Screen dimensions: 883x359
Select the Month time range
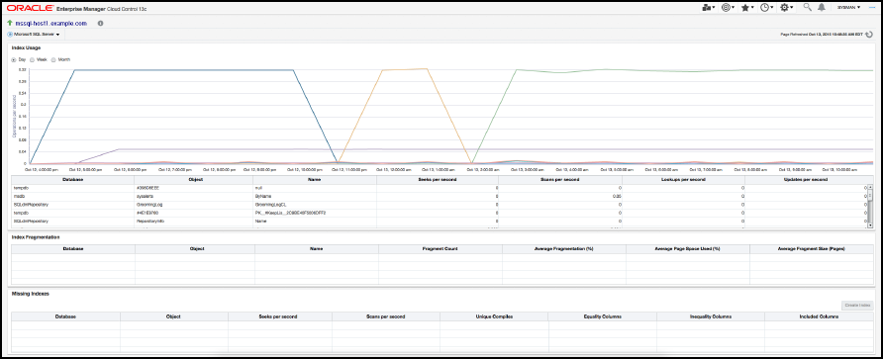click(x=54, y=59)
